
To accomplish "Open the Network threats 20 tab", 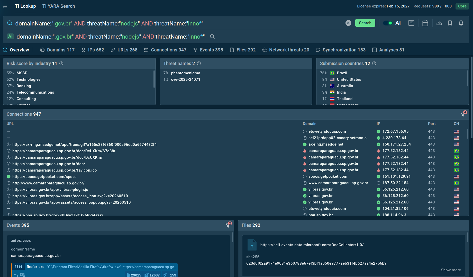I will click(x=286, y=50).
